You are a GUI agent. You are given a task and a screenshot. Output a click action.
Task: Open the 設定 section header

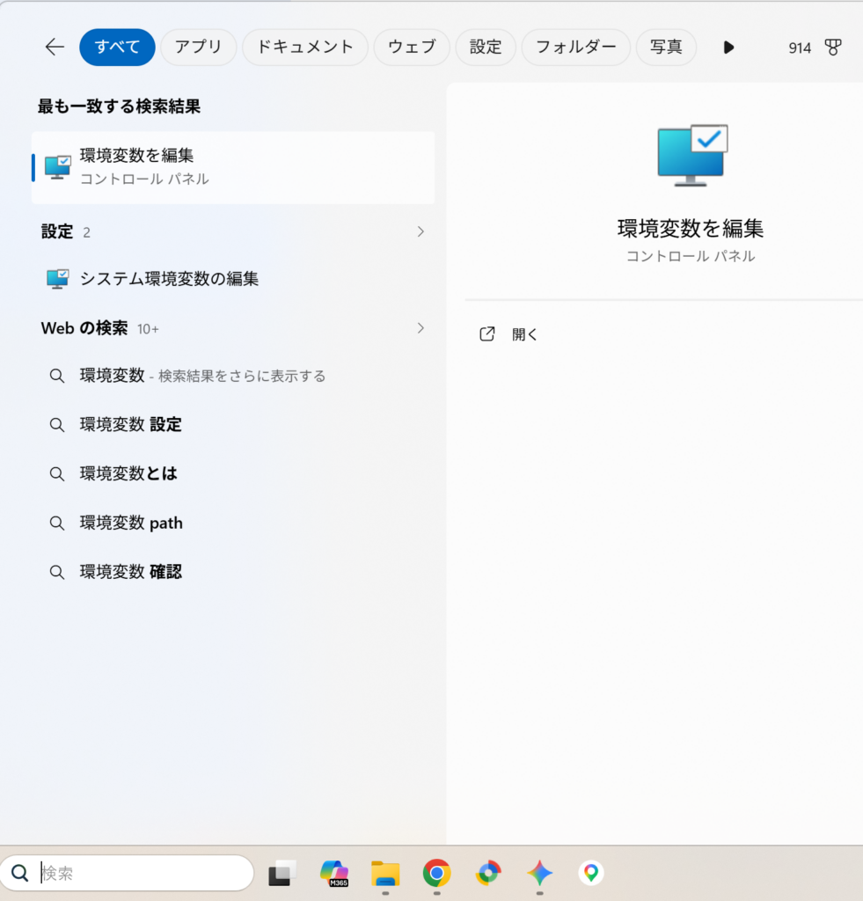coord(57,231)
